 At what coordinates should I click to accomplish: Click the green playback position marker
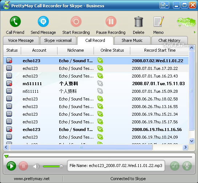(x=6, y=156)
